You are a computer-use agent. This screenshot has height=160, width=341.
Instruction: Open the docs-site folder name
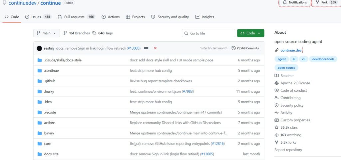(x=51, y=154)
